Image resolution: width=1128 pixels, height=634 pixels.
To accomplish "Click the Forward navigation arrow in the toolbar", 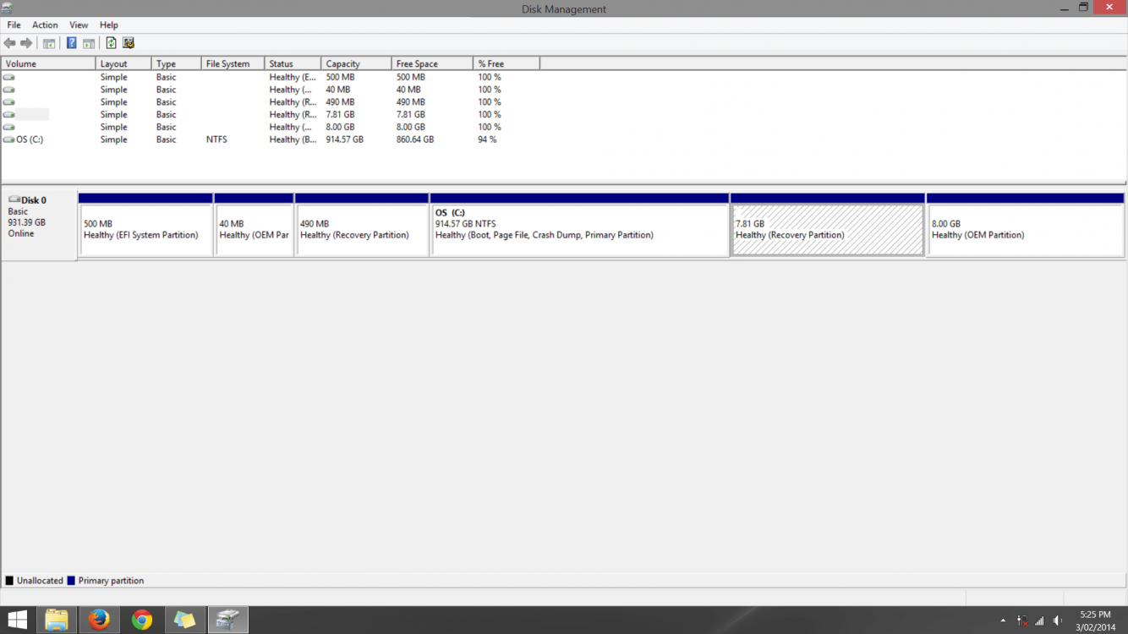I will point(25,42).
